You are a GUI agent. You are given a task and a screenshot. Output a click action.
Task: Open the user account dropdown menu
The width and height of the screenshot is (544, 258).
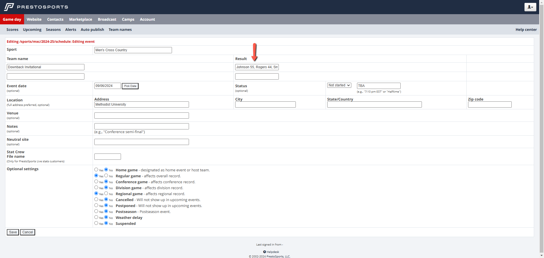click(530, 7)
